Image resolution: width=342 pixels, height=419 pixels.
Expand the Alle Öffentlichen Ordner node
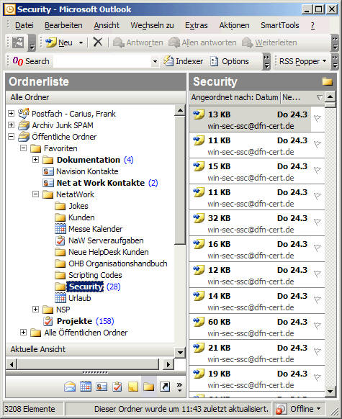click(x=23, y=333)
